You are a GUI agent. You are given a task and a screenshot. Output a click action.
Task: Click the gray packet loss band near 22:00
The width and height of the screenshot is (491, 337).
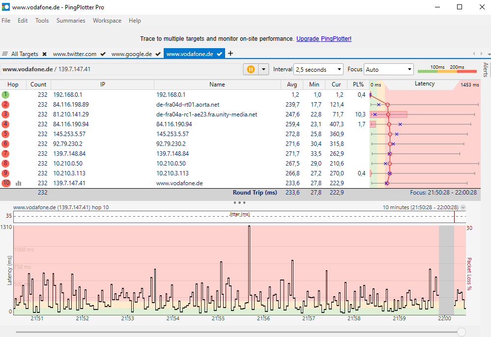point(446,270)
